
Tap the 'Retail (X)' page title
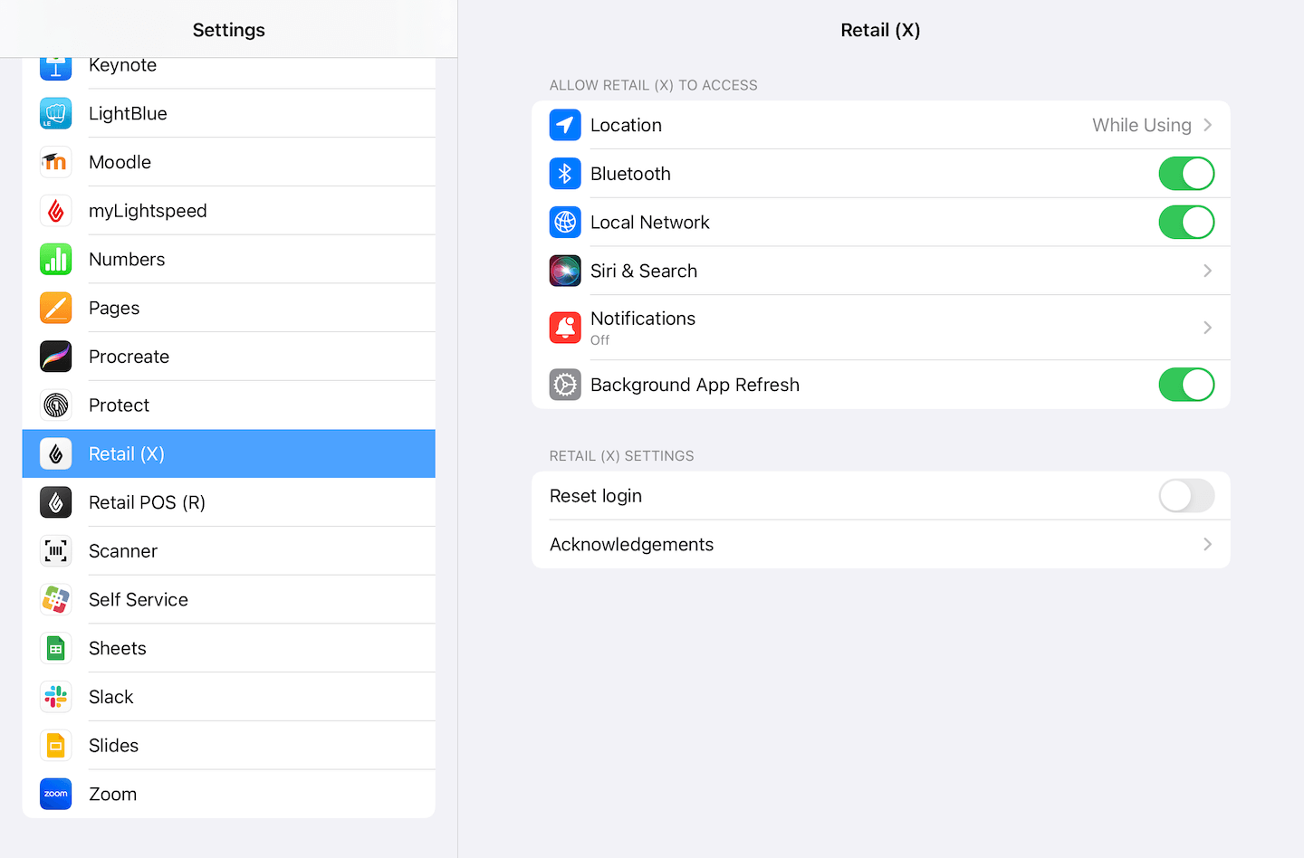click(x=880, y=30)
